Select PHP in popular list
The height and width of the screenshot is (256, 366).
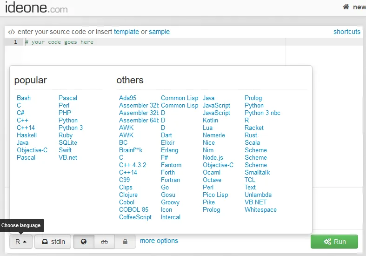pyautogui.click(x=65, y=113)
